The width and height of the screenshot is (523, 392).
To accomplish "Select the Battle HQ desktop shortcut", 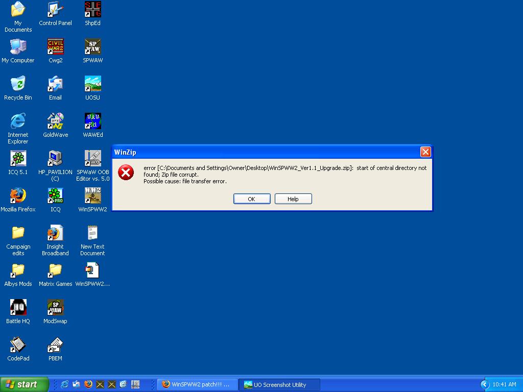I will [x=18, y=308].
